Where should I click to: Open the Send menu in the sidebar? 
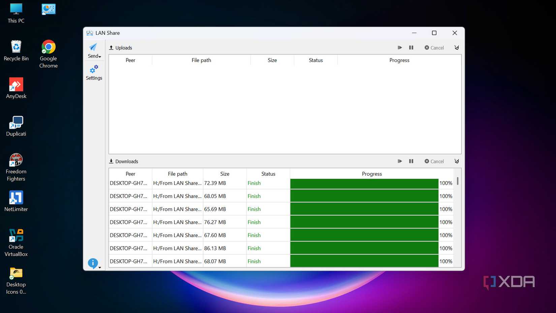(94, 51)
